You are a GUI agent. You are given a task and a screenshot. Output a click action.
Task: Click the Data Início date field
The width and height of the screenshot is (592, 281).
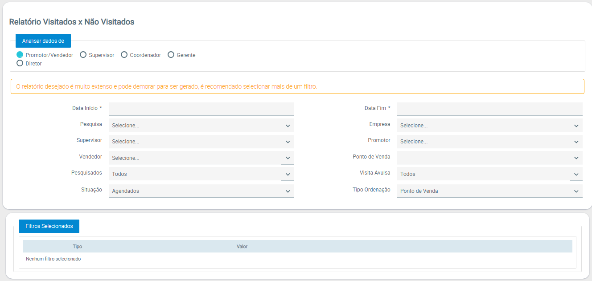click(x=201, y=109)
